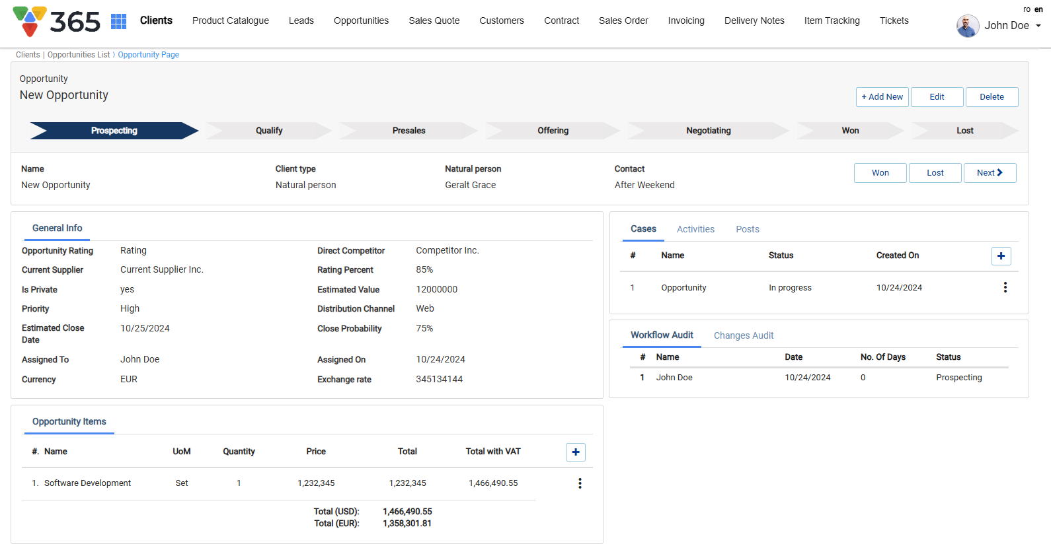Go to Opportunities List breadcrumb

pos(79,55)
